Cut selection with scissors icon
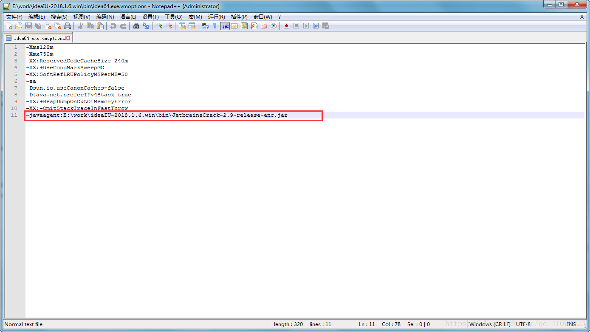Image resolution: width=590 pixels, height=332 pixels. 80,26
